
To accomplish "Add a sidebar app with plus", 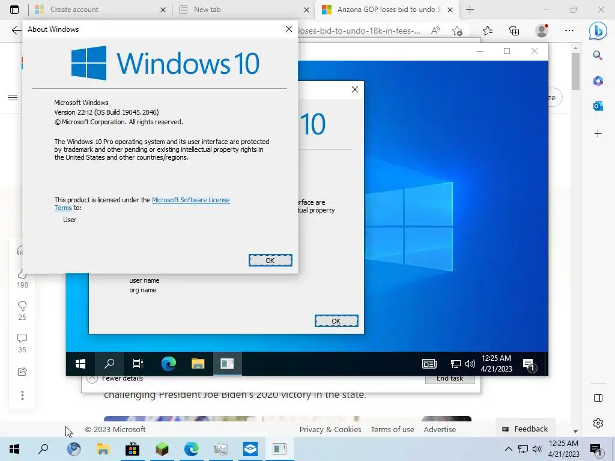I will click(598, 134).
